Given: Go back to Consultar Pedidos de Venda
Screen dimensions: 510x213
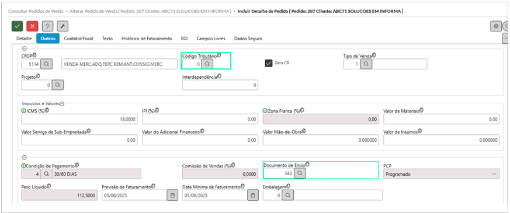Looking at the screenshot, I should click(x=36, y=11).
